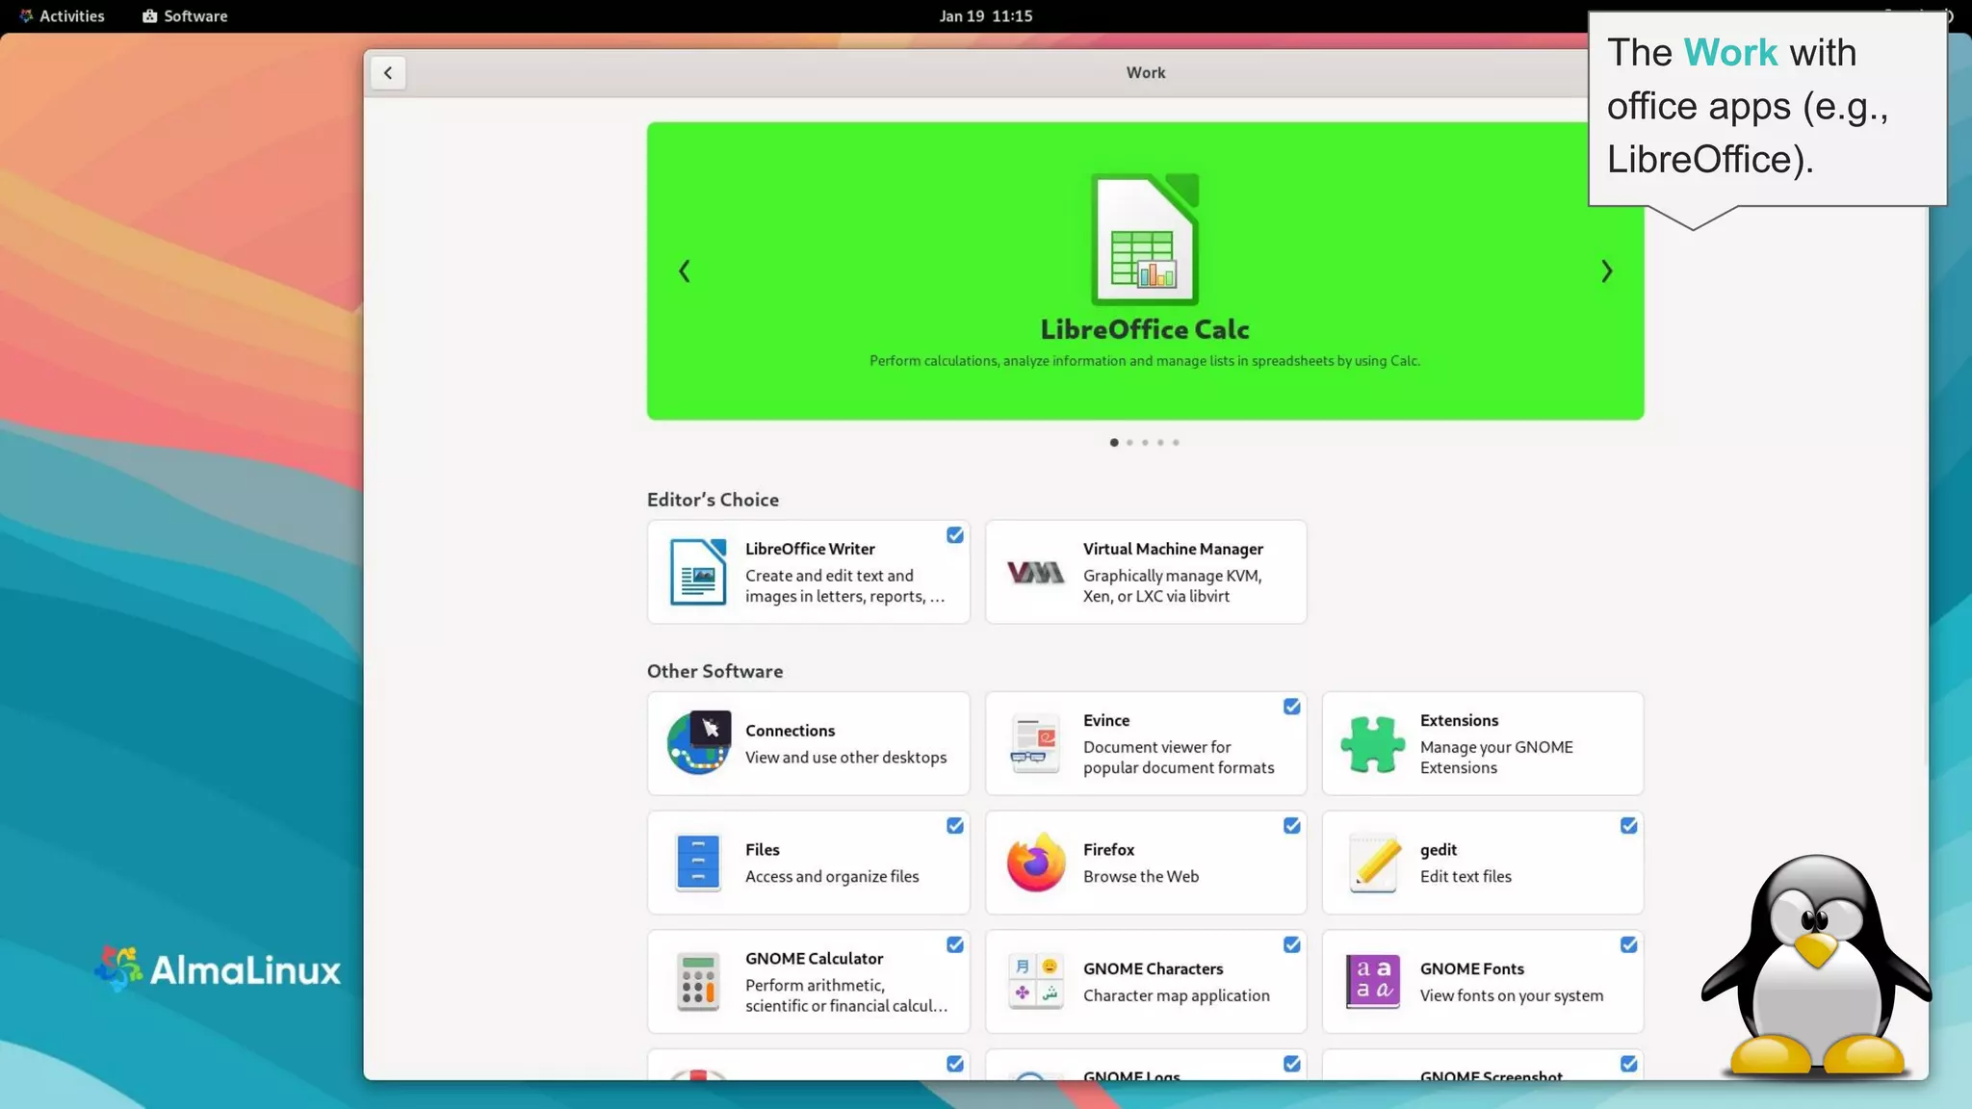Open Activities overview in top bar
This screenshot has width=1972, height=1109.
pos(62,16)
